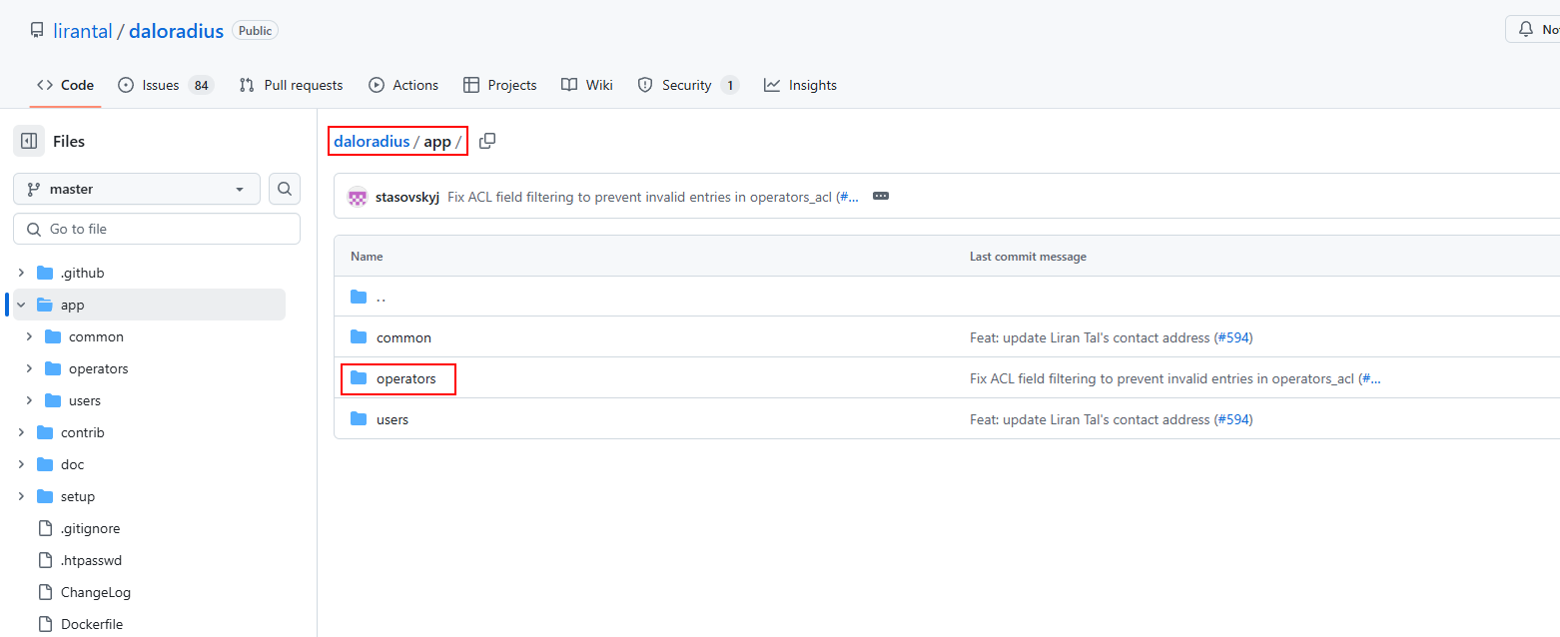Image resolution: width=1560 pixels, height=637 pixels.
Task: Click the Name column header
Action: pyautogui.click(x=367, y=257)
